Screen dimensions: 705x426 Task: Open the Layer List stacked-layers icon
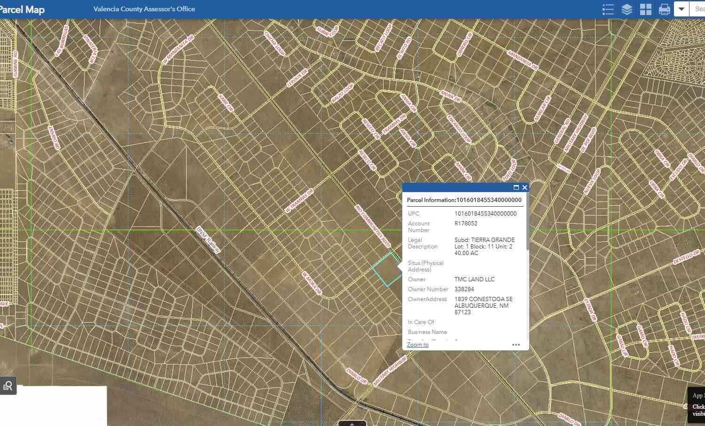[x=627, y=9]
